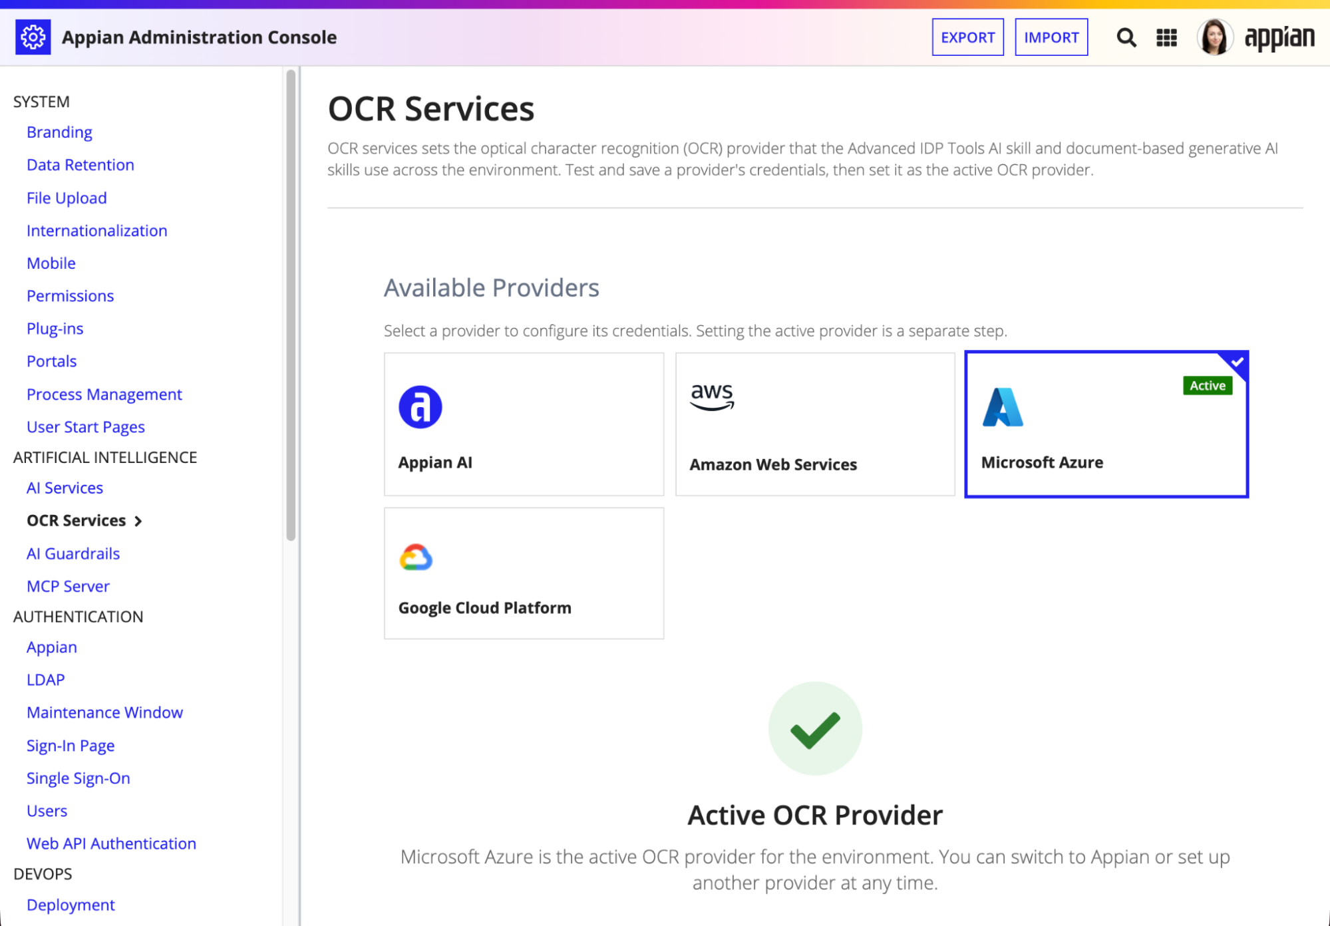The height and width of the screenshot is (926, 1330).
Task: Select the Microsoft Azure logo
Action: point(1003,406)
